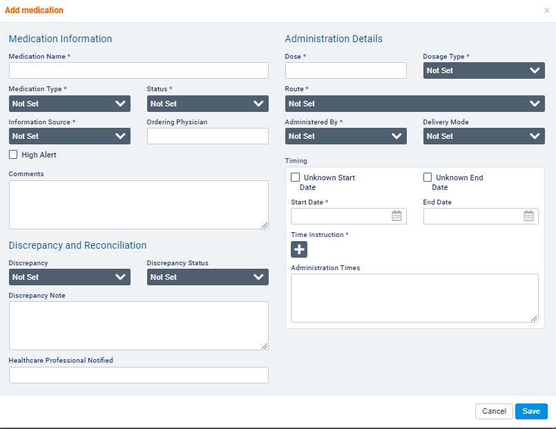The width and height of the screenshot is (556, 429).
Task: Open the Delivery Mode dropdown
Action: [483, 136]
